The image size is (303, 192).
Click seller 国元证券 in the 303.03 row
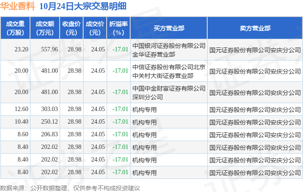(255, 110)
